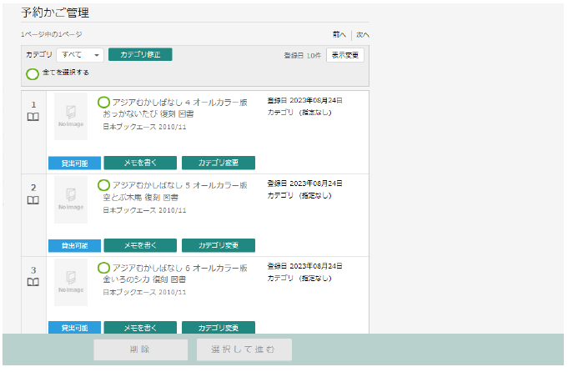This screenshot has width=568, height=372.
Task: Click メモを書く for アジアむかしばなし 5
Action: (140, 245)
